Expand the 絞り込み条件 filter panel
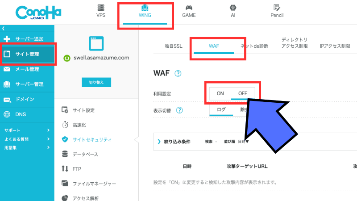 (174, 142)
